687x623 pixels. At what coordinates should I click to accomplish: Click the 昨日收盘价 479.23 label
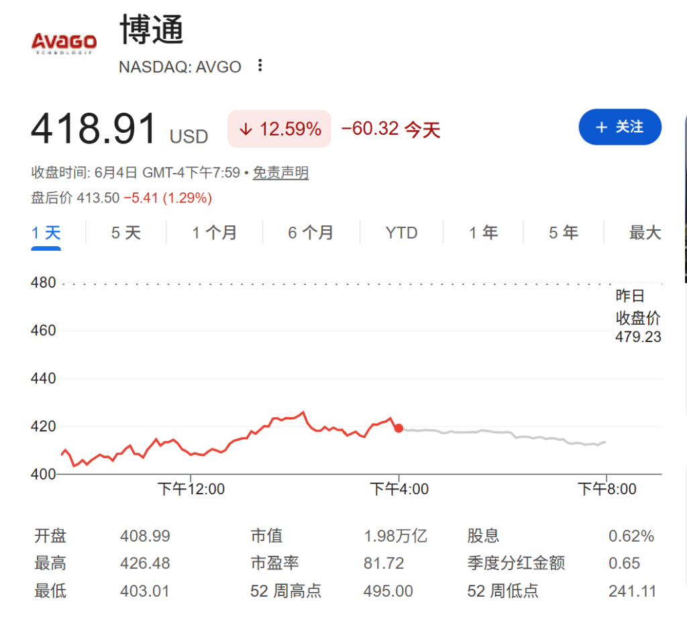[638, 316]
